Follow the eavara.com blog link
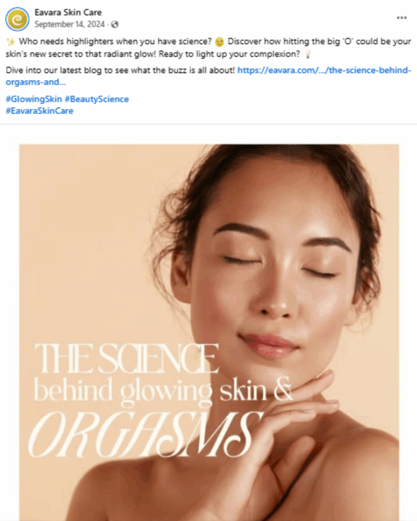Viewport: 417px width, 521px height. (x=209, y=76)
